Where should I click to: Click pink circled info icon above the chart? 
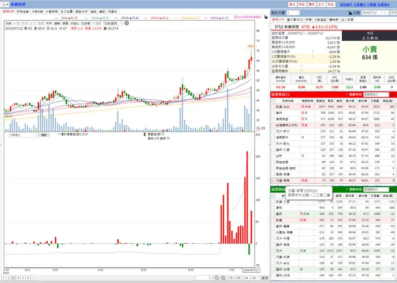coord(236,17)
